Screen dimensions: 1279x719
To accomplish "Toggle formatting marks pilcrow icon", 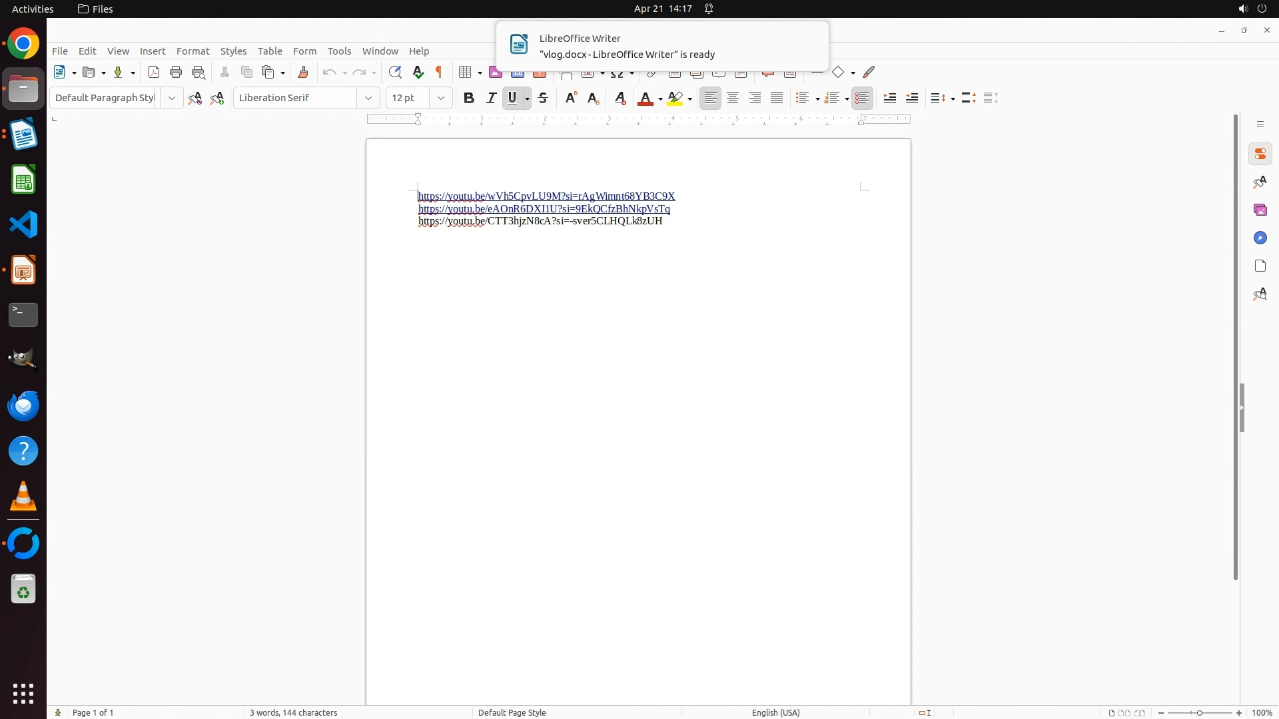I will pos(439,73).
